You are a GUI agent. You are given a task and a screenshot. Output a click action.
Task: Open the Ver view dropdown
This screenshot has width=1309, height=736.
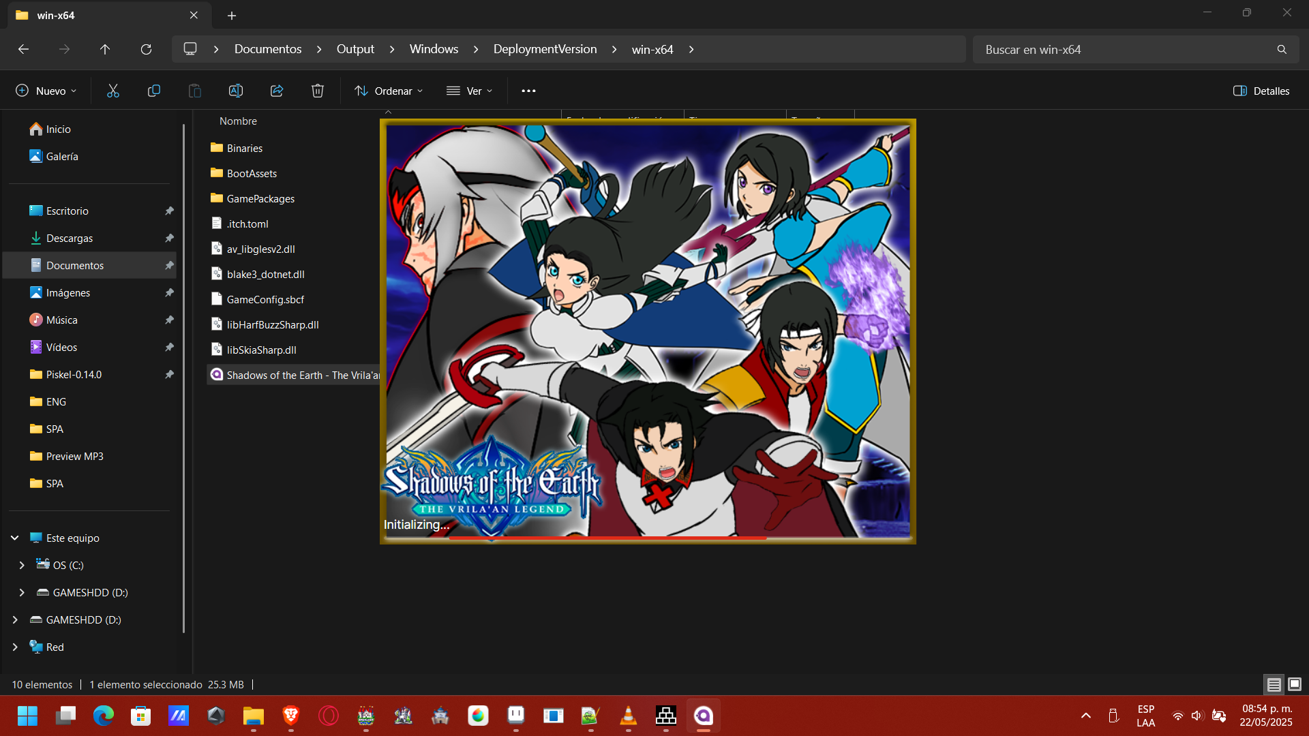[x=470, y=91]
